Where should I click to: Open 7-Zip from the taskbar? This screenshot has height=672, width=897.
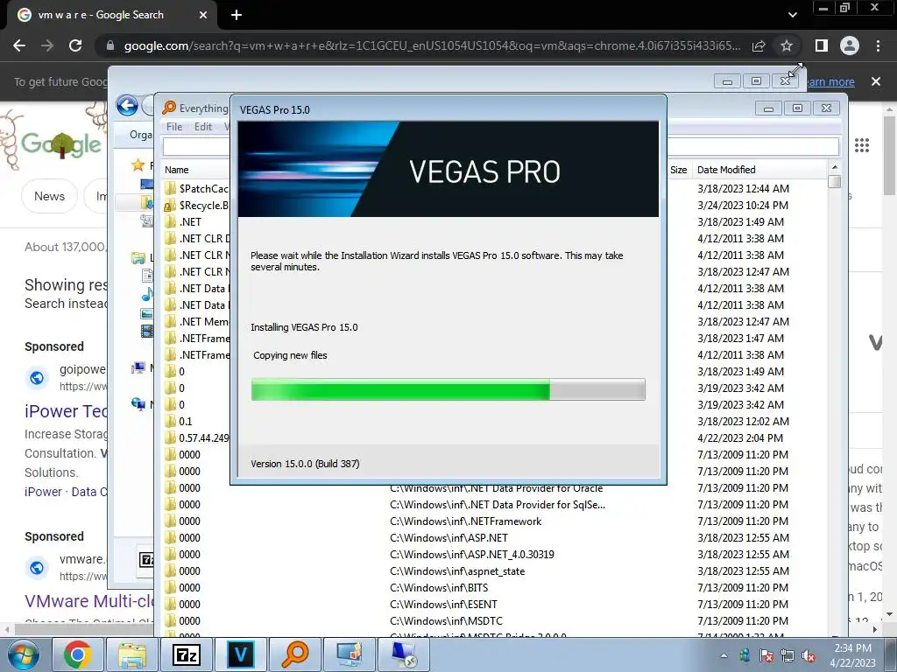pyautogui.click(x=187, y=654)
